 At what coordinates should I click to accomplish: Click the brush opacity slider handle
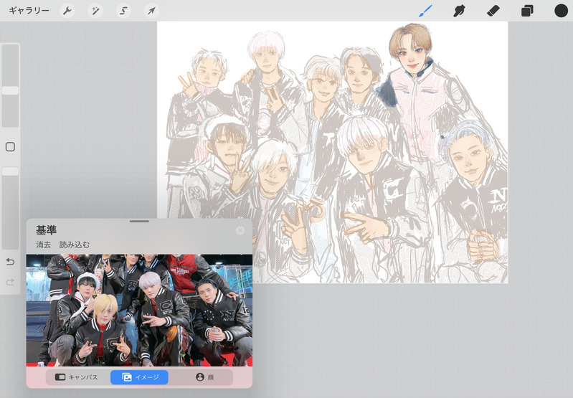10,171
